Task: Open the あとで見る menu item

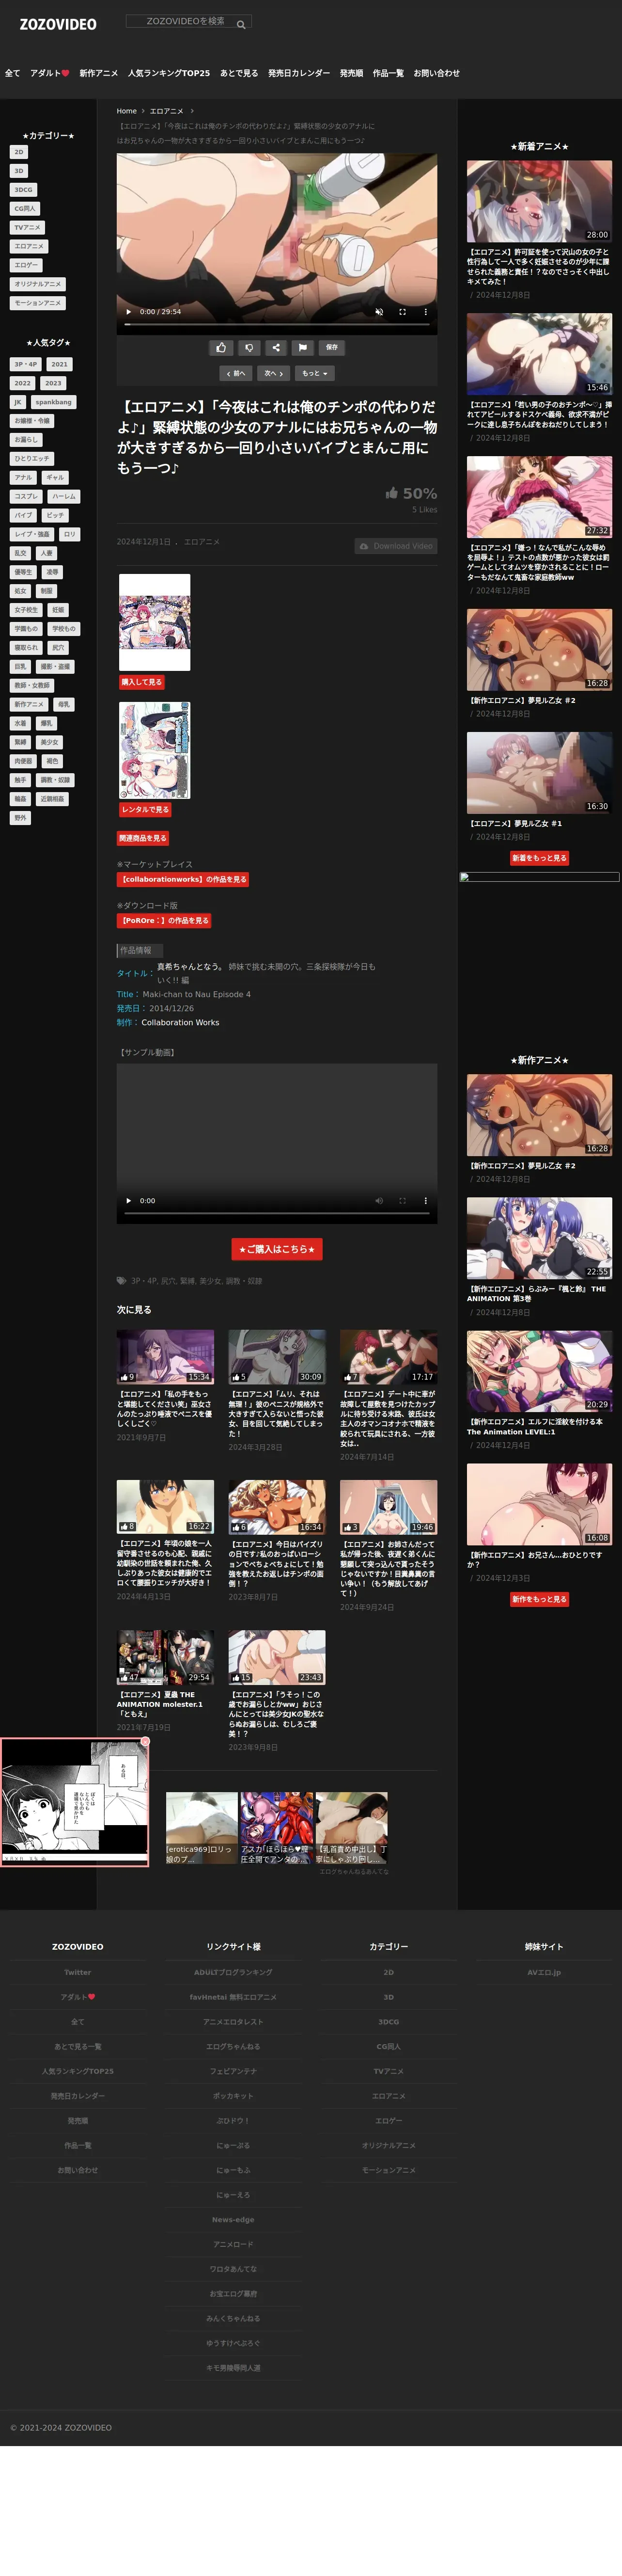Action: (239, 73)
